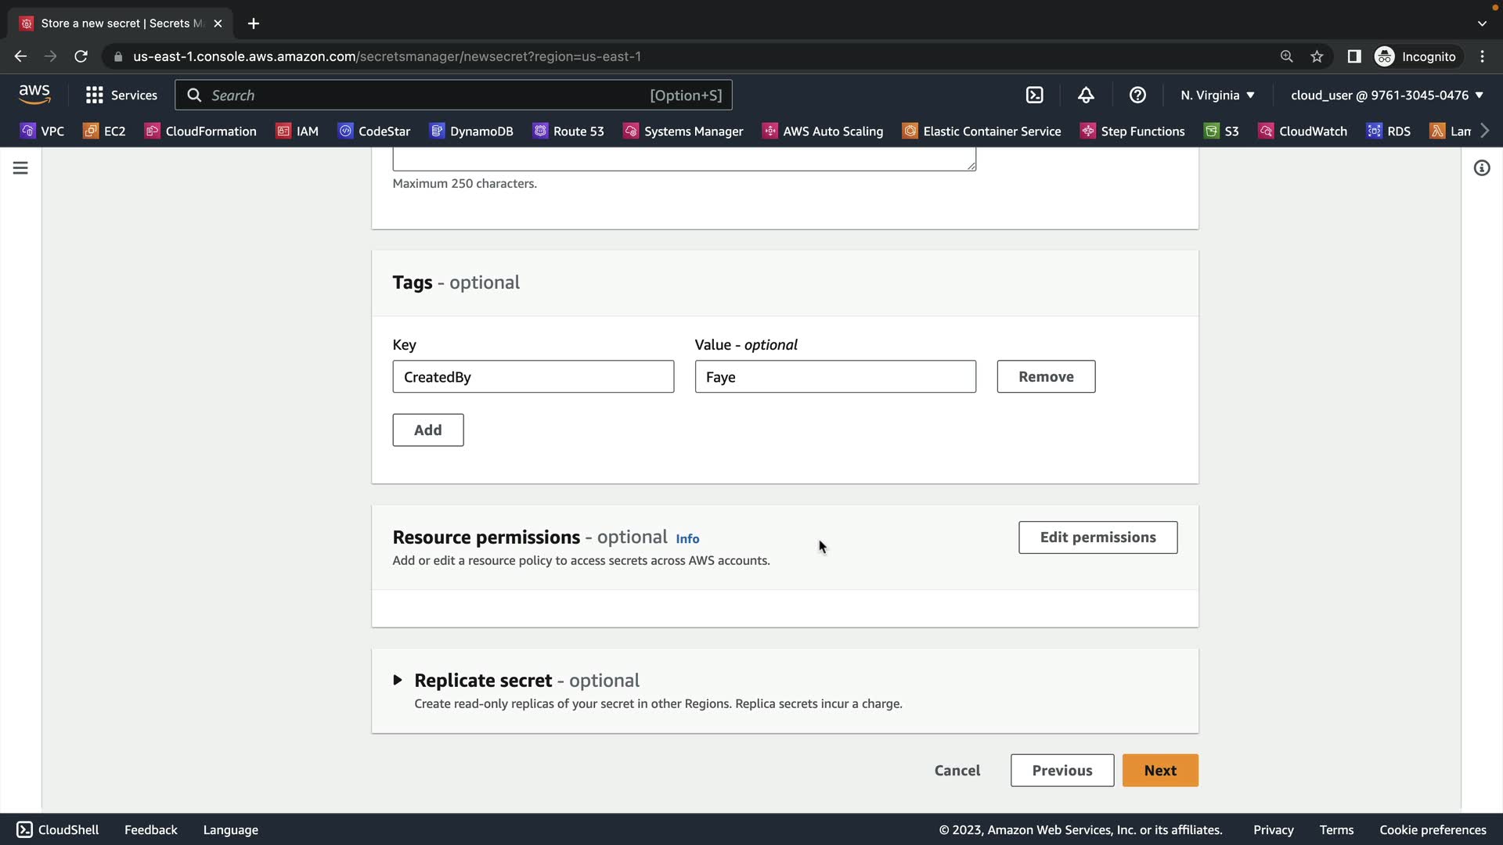Open the info panel icon at right
This screenshot has height=845, width=1503.
[1481, 168]
